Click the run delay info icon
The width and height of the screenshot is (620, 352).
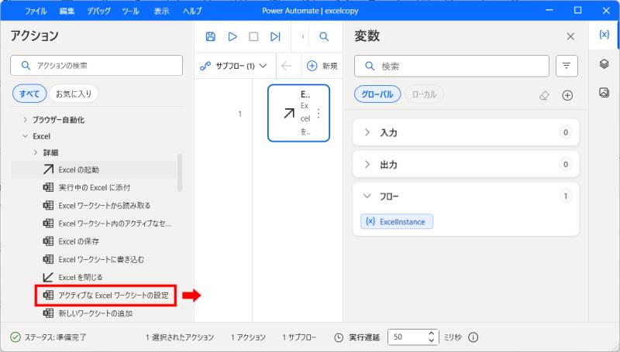tap(474, 337)
